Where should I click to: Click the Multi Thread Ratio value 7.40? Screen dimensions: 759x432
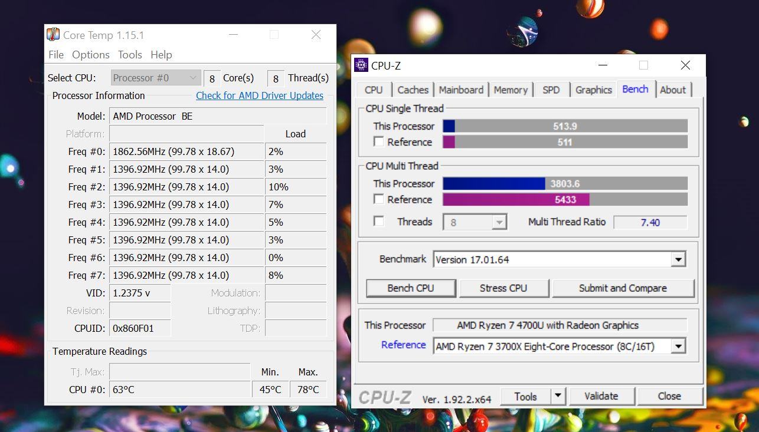650,222
